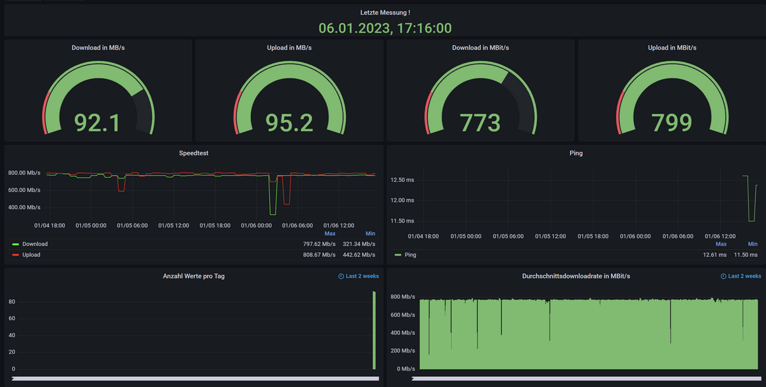Click the '01/06 12:00' time label in Ping
The image size is (766, 387).
point(721,236)
